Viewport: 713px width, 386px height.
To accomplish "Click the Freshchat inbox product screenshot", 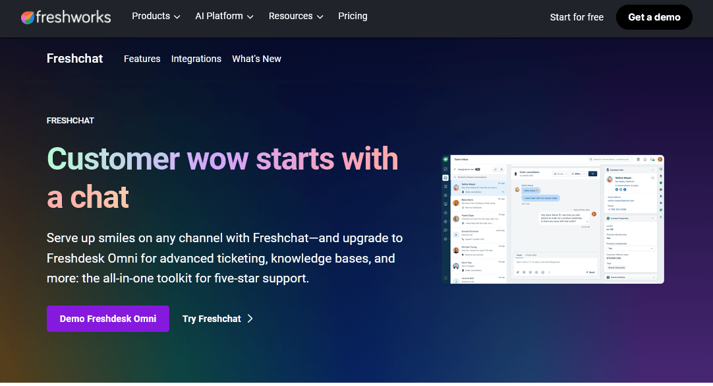I will [552, 220].
